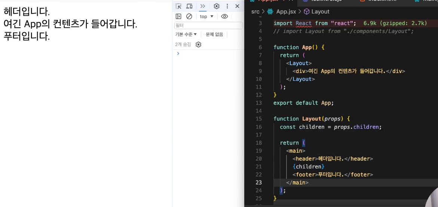Toggle the device toolbar icon in DevTools
The height and width of the screenshot is (207, 438).
[x=189, y=6]
